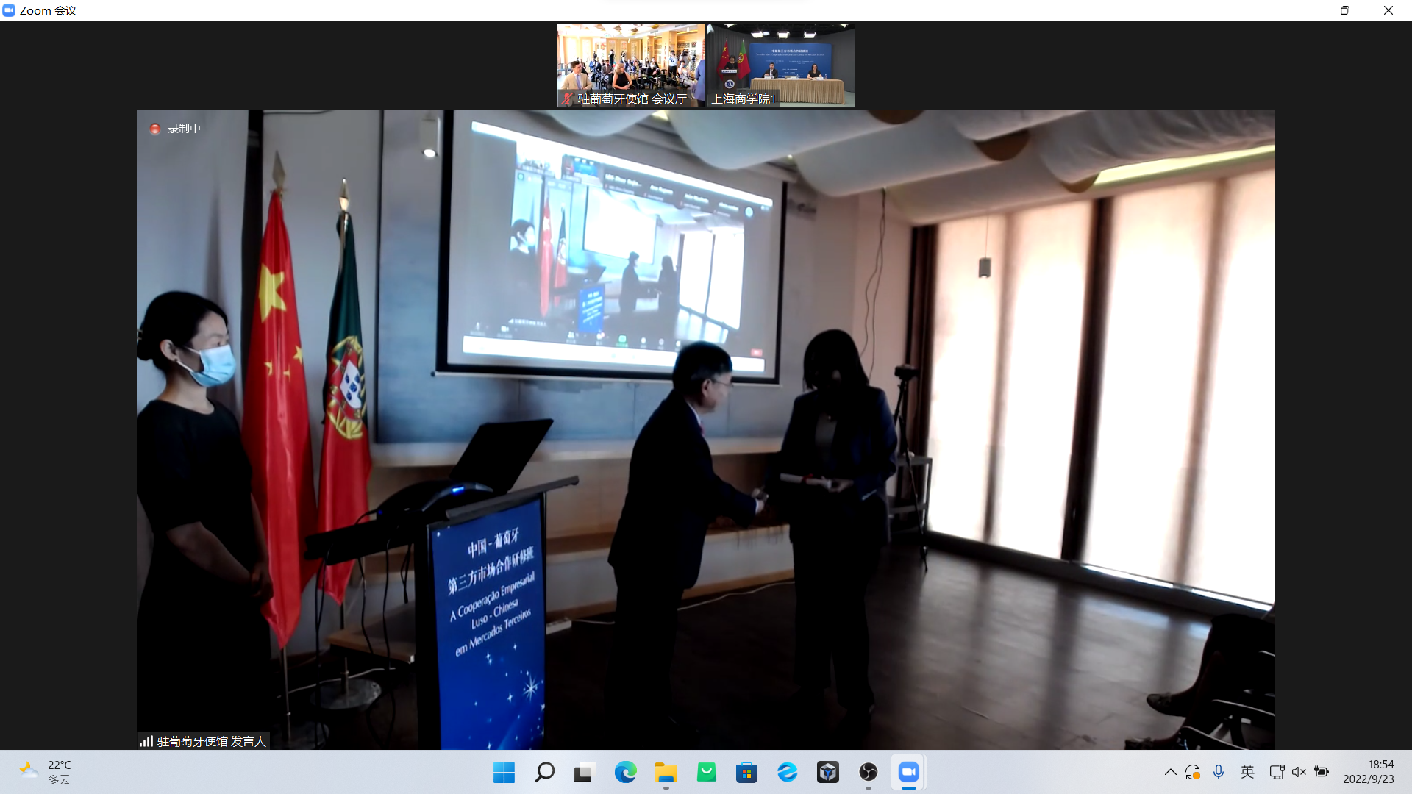
Task: Open the Windows Start menu
Action: (x=504, y=772)
